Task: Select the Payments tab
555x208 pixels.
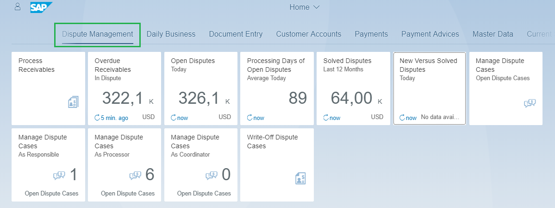Action: [x=371, y=34]
